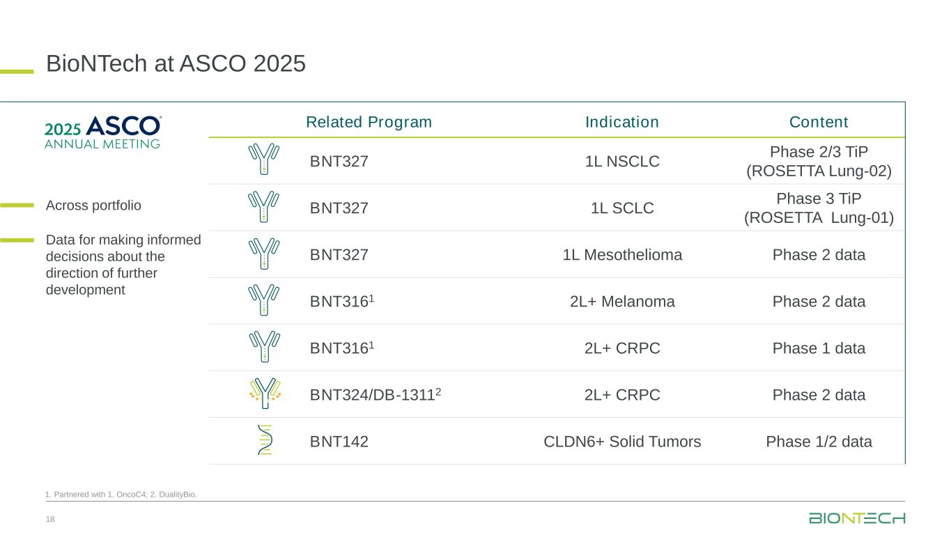This screenshot has height=535, width=951.
Task: Select the antibody icon beside 1L Mesothelioma row
Action: click(263, 254)
